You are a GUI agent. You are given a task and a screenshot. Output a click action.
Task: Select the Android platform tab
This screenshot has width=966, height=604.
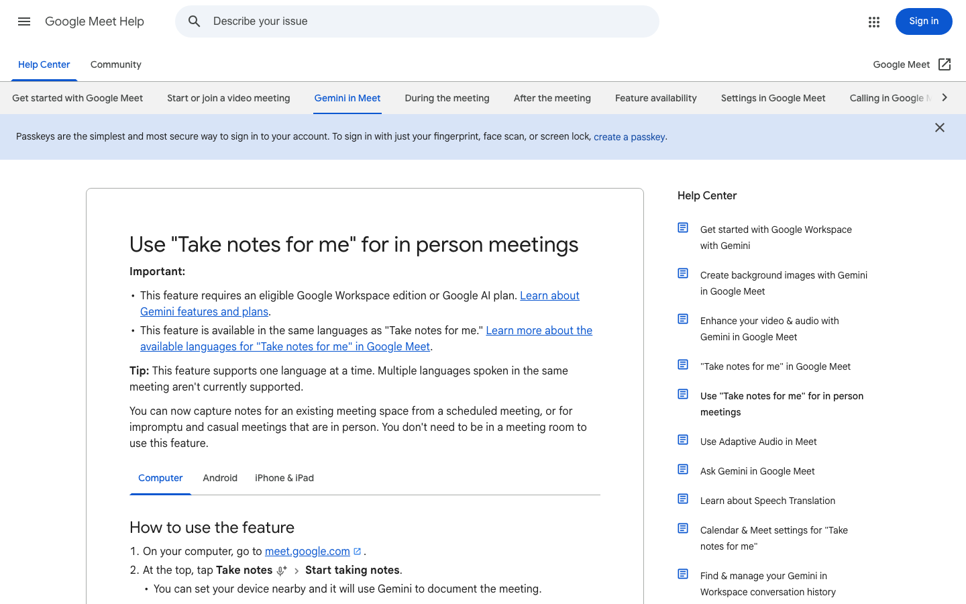click(x=220, y=478)
